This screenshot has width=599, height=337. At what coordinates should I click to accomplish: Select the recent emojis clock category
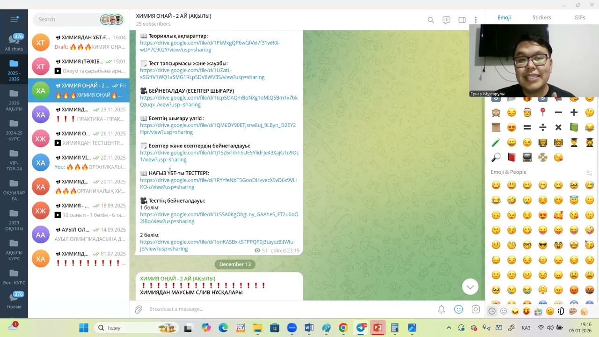click(492, 311)
